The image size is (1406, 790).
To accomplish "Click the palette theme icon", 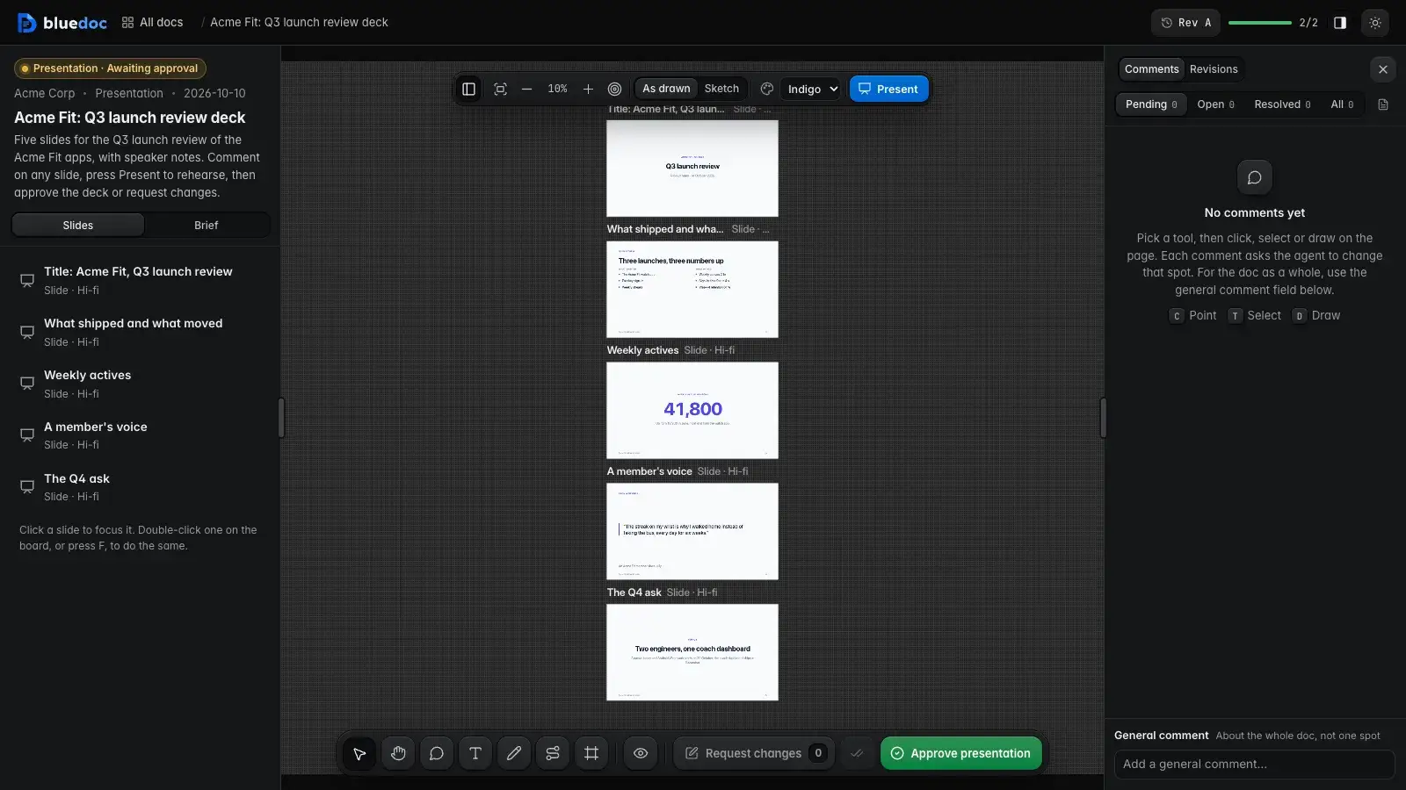I will click(x=767, y=89).
